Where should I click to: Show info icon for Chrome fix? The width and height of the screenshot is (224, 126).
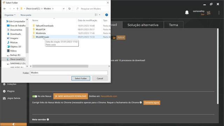[x=141, y=103]
